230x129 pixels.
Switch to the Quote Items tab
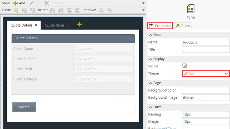(x=55, y=25)
